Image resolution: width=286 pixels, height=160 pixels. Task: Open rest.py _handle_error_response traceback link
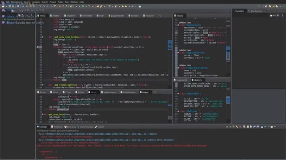[106, 140]
